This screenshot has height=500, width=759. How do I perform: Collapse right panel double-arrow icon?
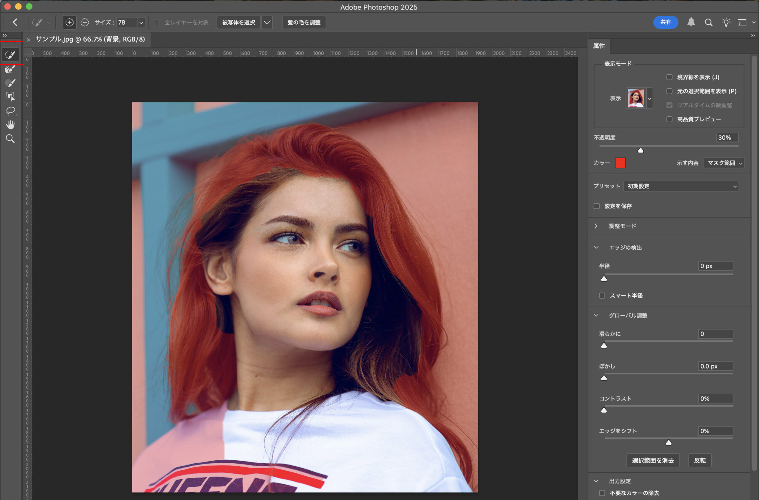tap(753, 36)
